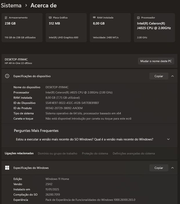Click the Windows logo beside Especificações do Windows
180x204 pixels.
[7, 168]
